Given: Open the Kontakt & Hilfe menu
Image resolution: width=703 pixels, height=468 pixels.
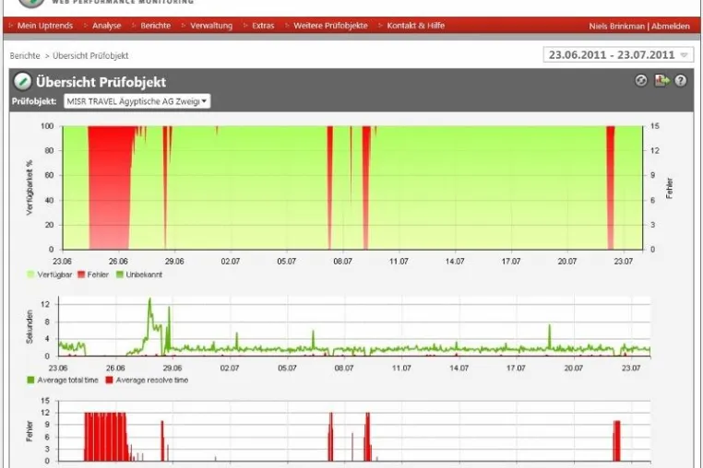Looking at the screenshot, I should (x=415, y=26).
